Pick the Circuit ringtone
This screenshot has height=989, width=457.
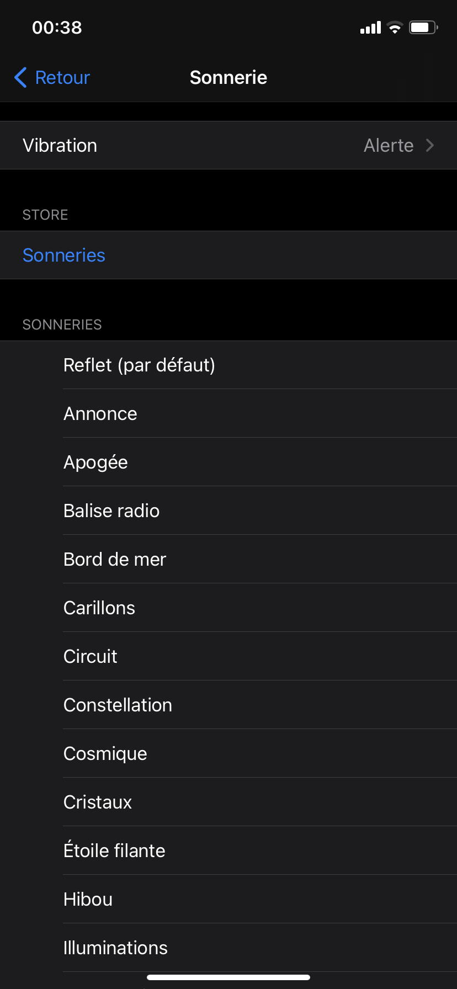coord(91,657)
